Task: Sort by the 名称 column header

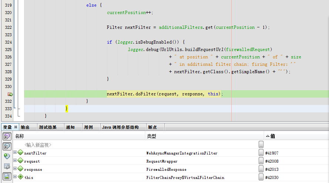Action: [79, 136]
